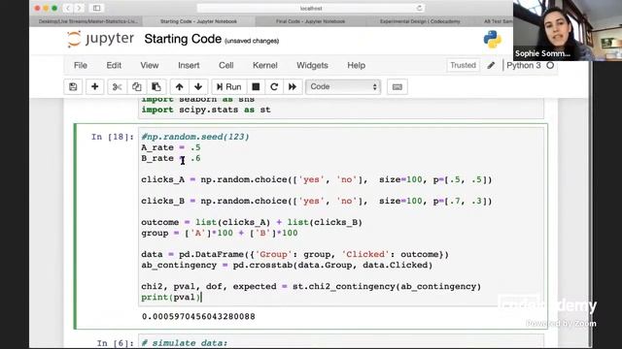Go forward with browser forward arrow

(80, 8)
